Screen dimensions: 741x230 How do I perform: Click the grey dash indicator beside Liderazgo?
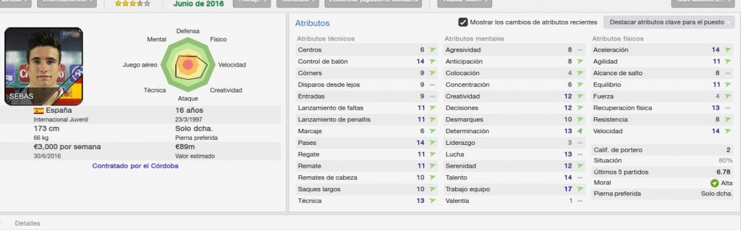coord(579,143)
